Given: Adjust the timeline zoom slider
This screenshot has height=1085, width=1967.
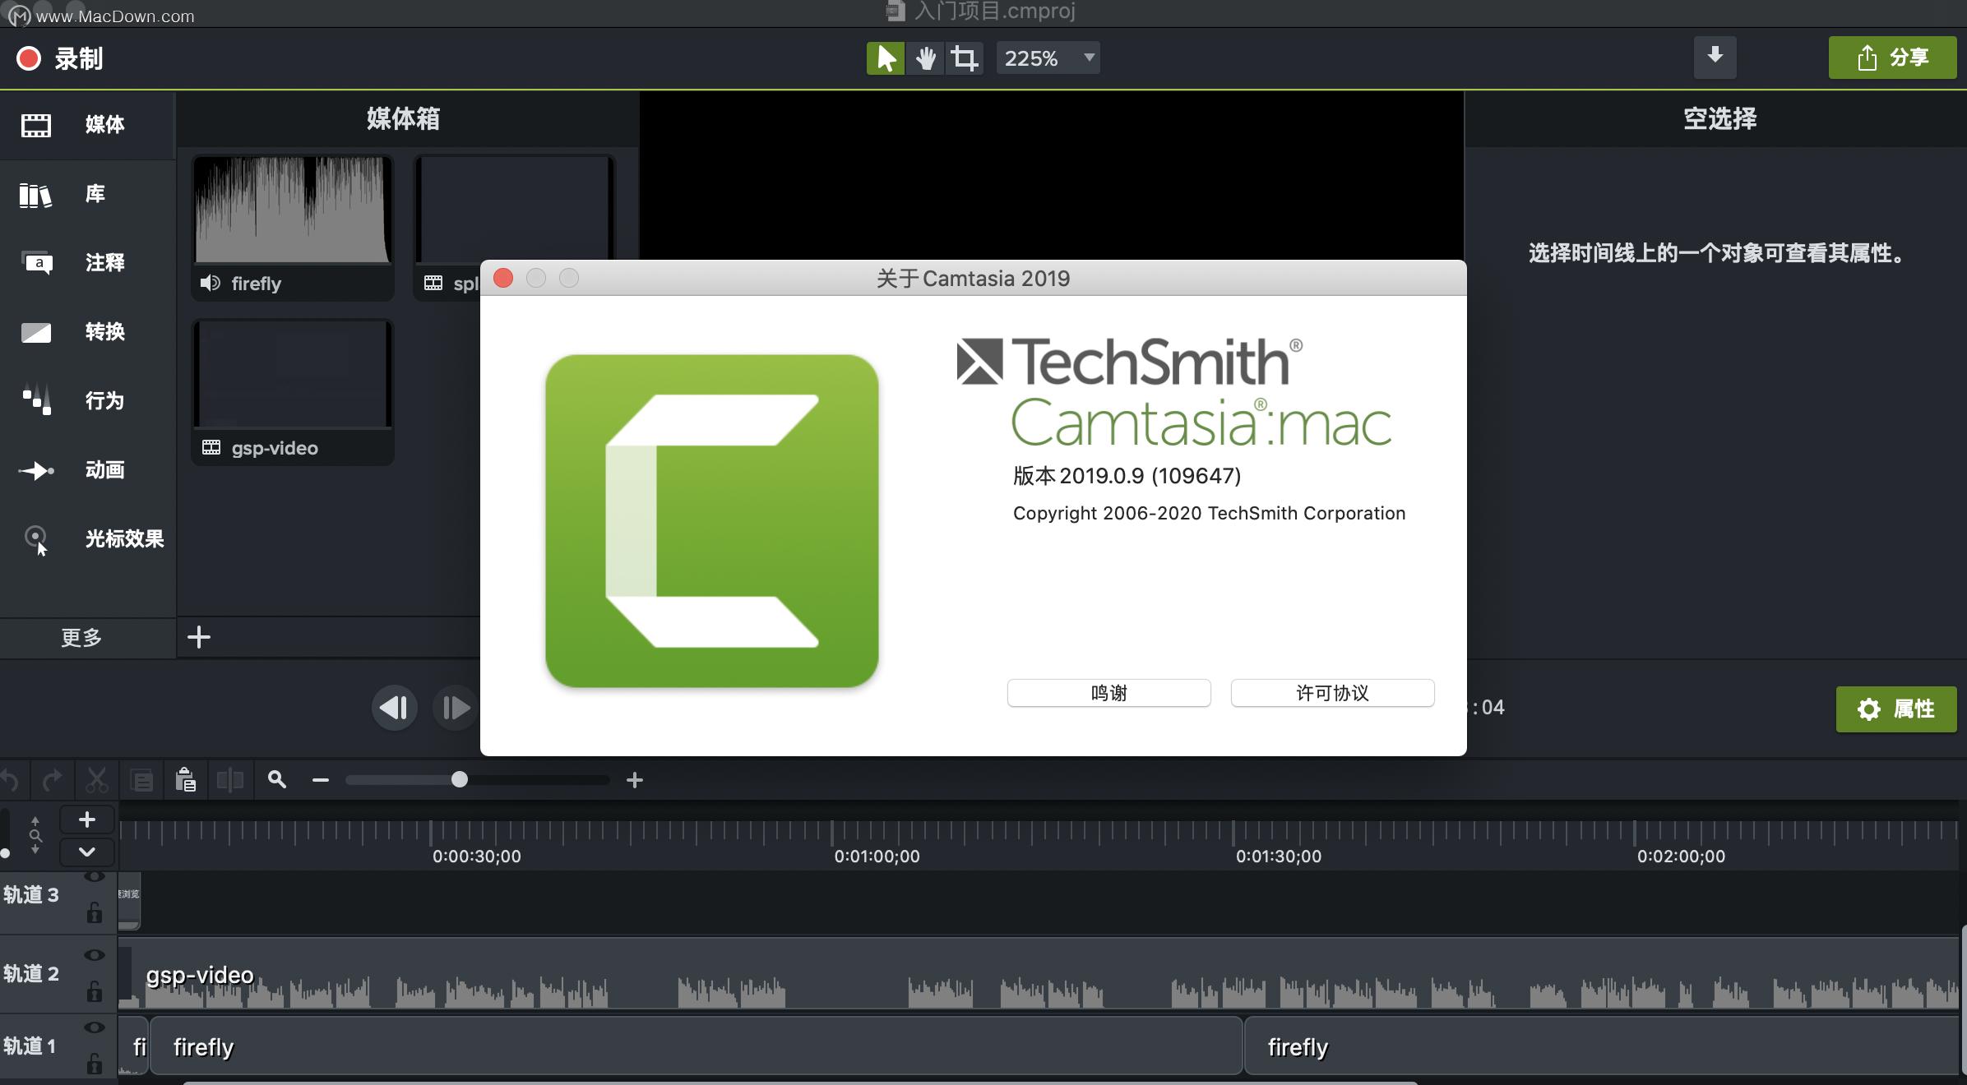Looking at the screenshot, I should pos(459,781).
